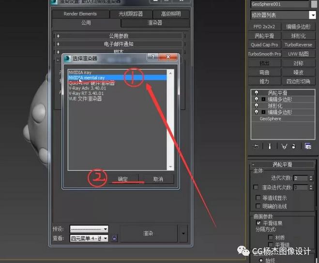Expand the 电子邮件通知 rollout
The image size is (319, 263).
pos(119,44)
